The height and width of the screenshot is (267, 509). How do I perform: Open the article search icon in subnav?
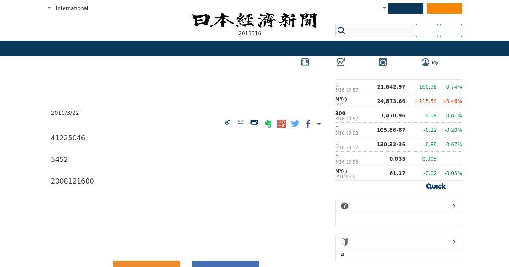tap(383, 62)
